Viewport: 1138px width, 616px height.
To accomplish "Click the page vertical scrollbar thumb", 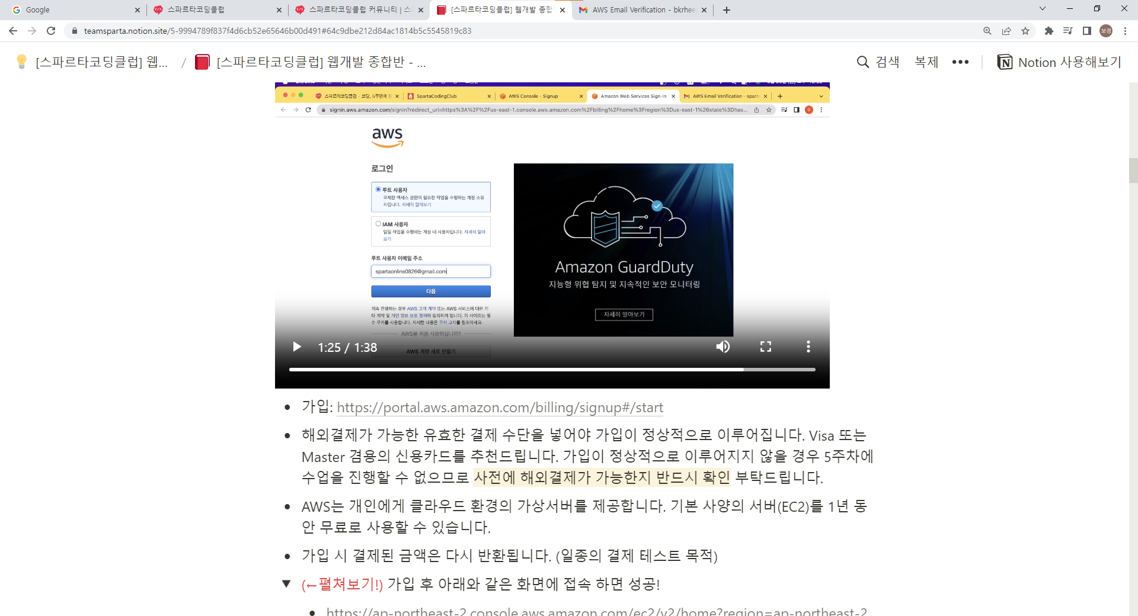I will pyautogui.click(x=1133, y=171).
